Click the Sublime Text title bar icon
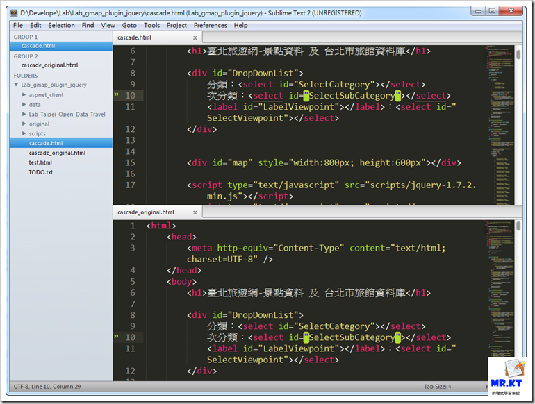 [x=14, y=13]
